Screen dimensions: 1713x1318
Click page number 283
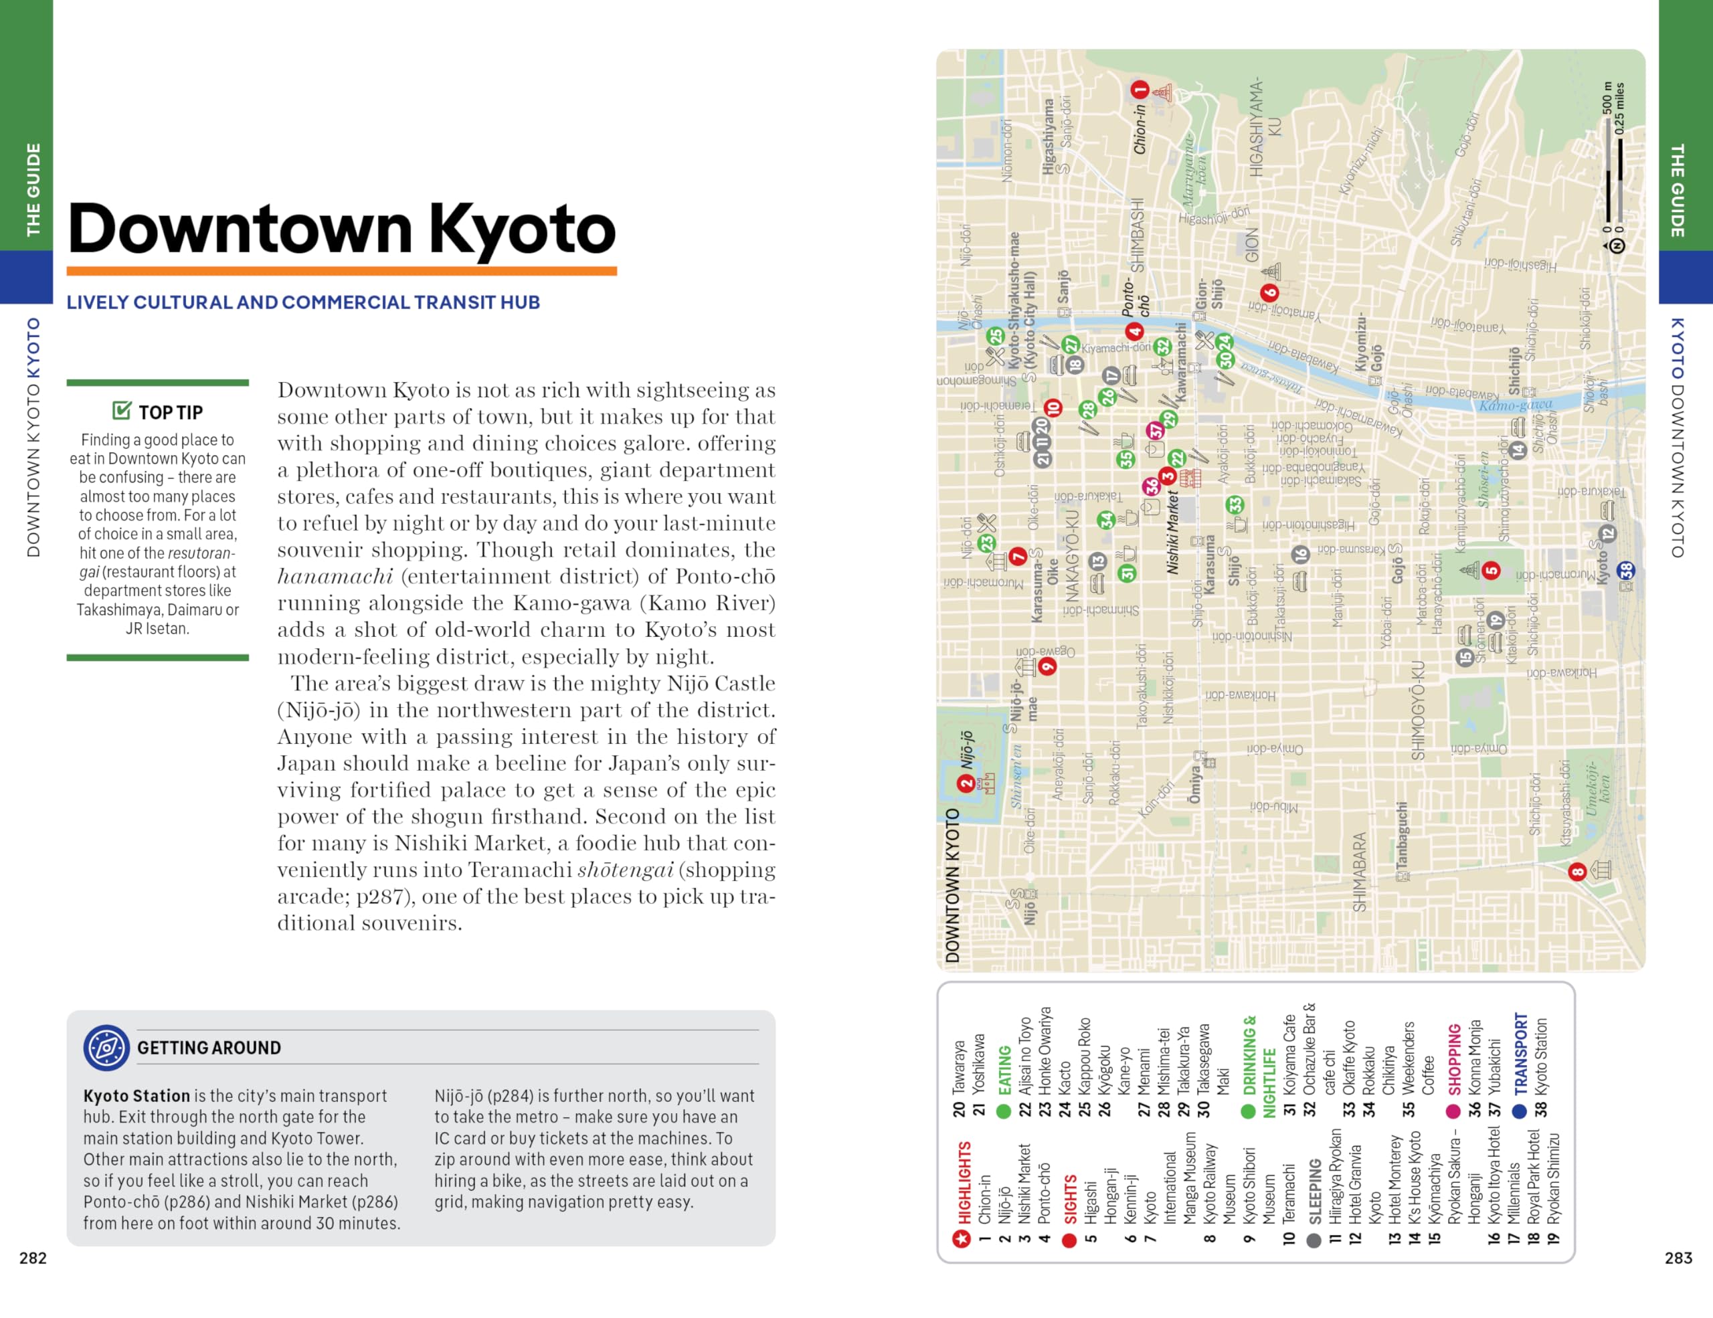pyautogui.click(x=1678, y=1258)
